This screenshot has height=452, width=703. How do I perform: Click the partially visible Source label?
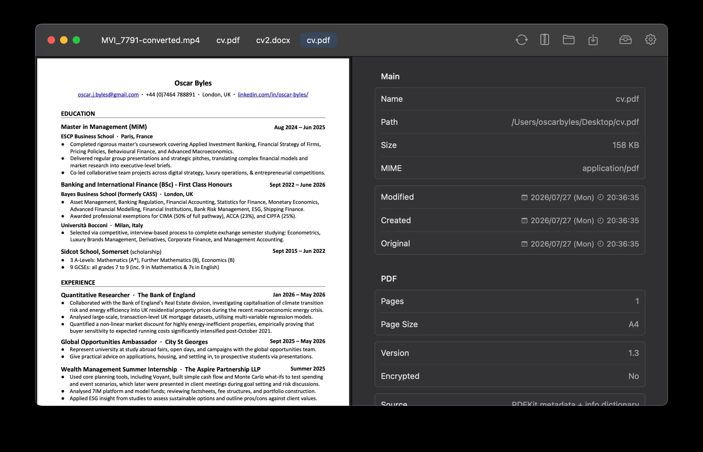(394, 403)
